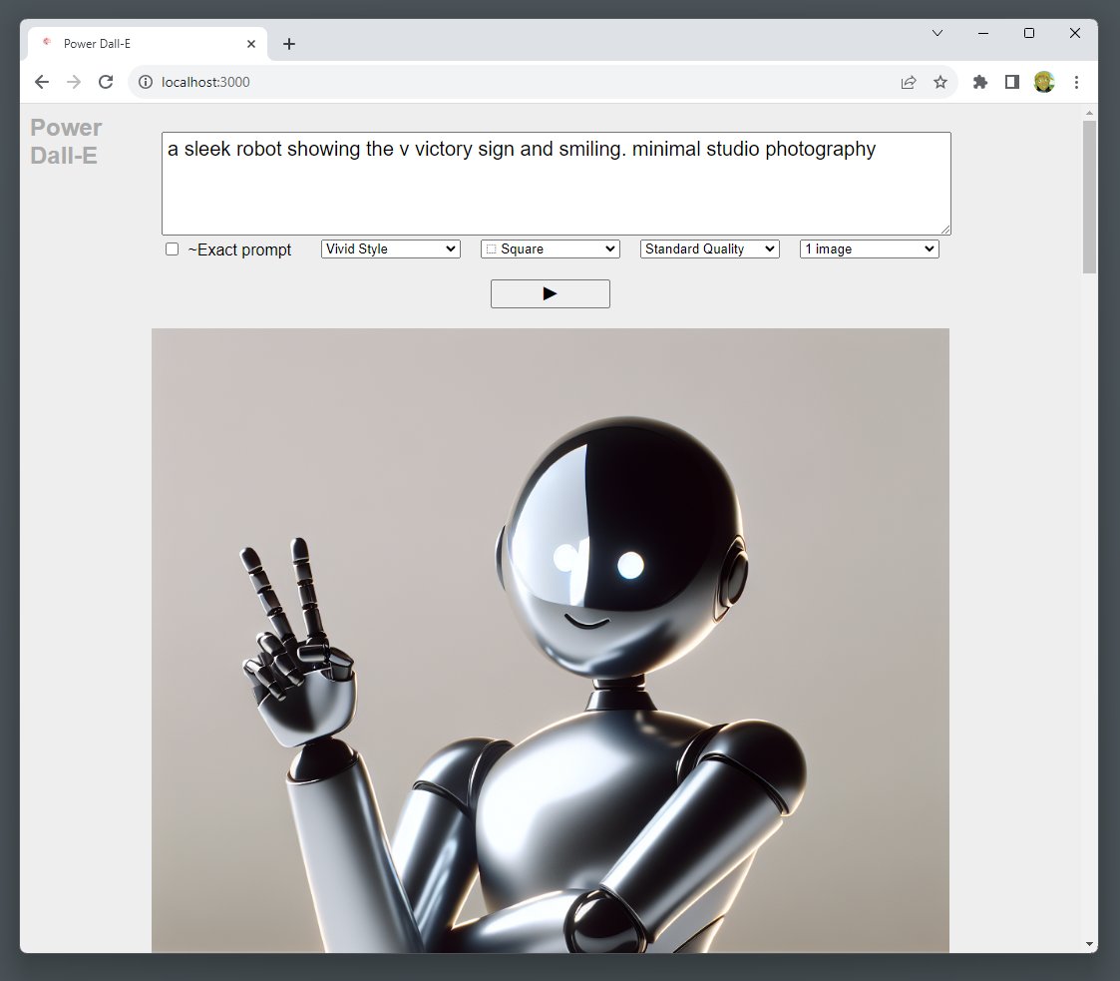
Task: Click inside the prompt text area
Action: click(555, 183)
